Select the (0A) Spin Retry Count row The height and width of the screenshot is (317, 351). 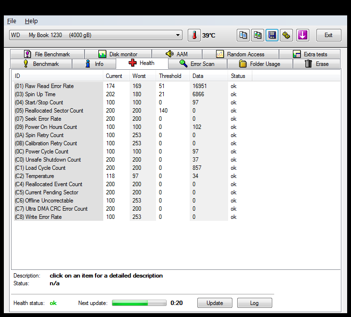pos(132,135)
